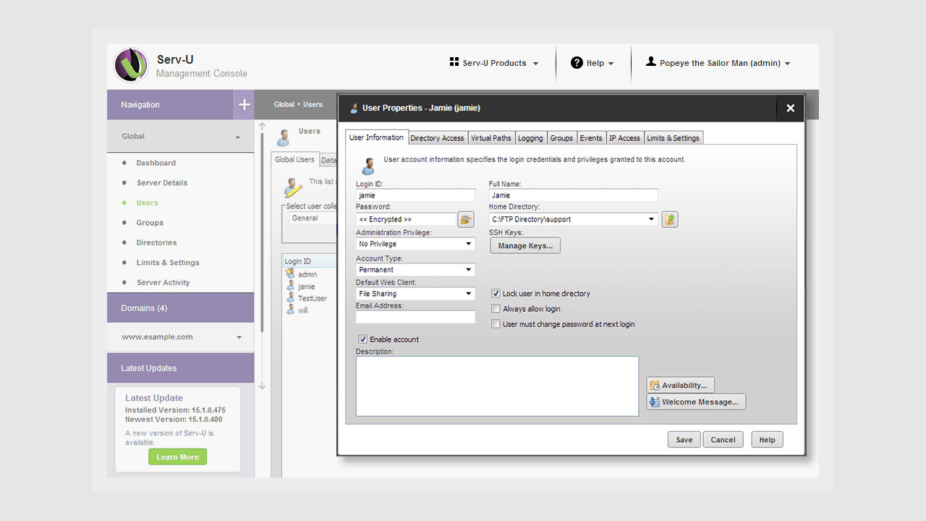Screen dimensions: 926x521
Task: Select the Groups tab in User Properties
Action: pos(561,138)
